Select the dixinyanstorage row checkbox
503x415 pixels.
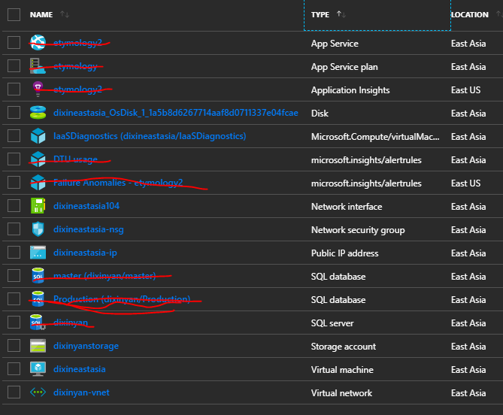[x=14, y=345]
